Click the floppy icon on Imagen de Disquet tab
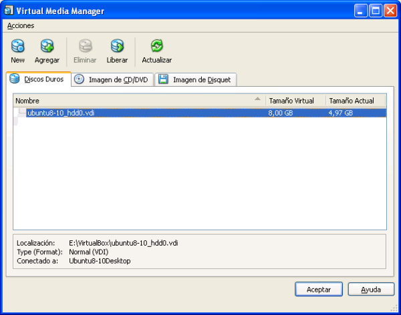The image size is (401, 315). 164,79
